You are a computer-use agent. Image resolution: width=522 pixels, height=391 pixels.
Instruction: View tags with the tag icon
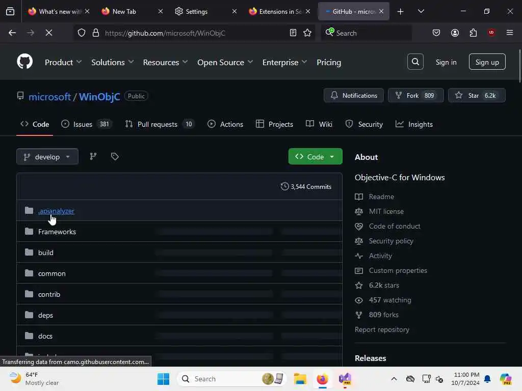click(115, 156)
